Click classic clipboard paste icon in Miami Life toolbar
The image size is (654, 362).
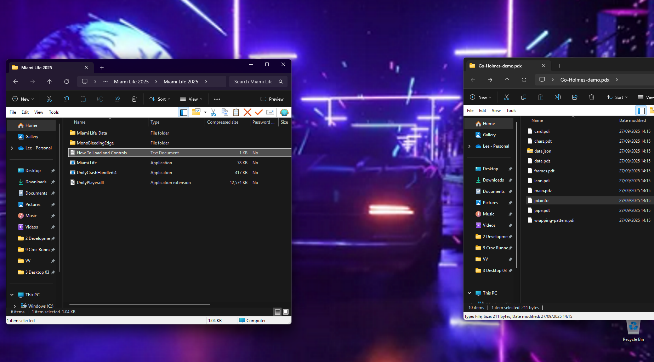coord(236,112)
